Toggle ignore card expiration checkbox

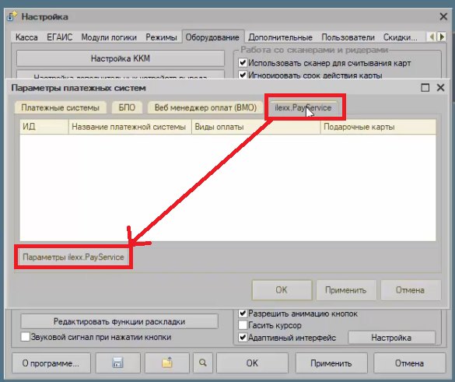(x=243, y=75)
